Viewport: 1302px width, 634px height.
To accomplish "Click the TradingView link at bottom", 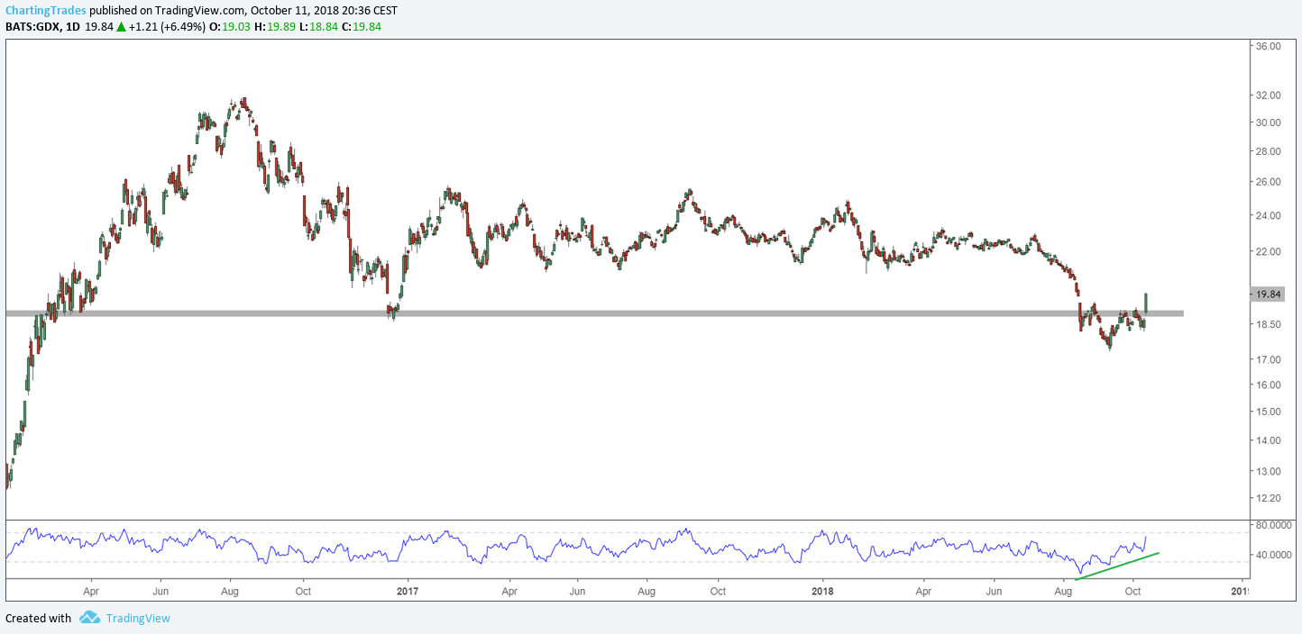I will (x=137, y=618).
